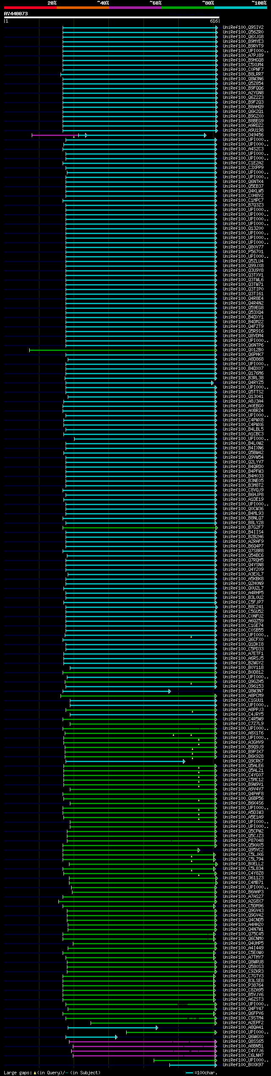Open the UniRef100_Q9SIV2 hit label
This screenshot has width=271, height=1076.
click(x=243, y=28)
